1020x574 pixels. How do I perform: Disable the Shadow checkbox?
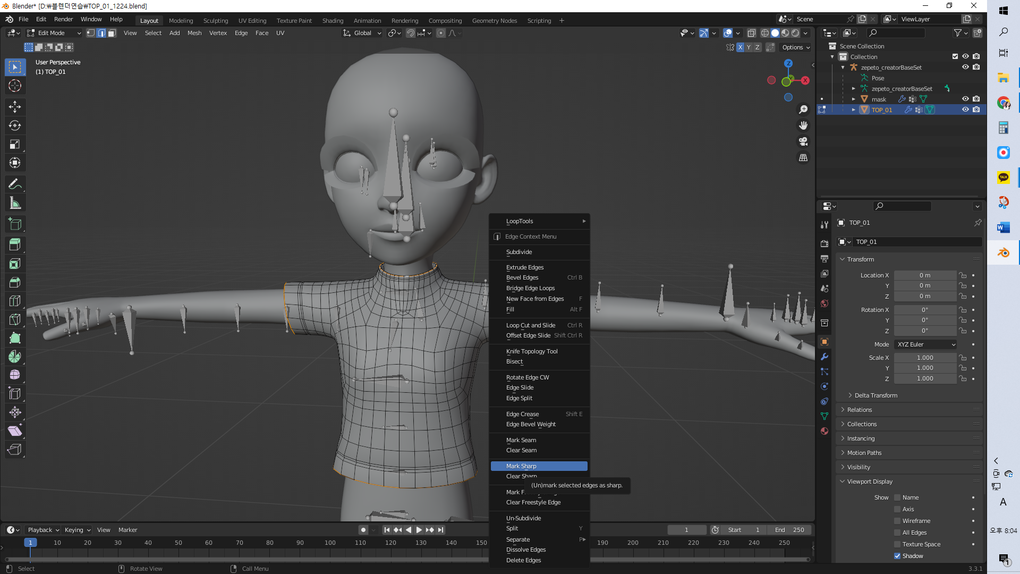pos(897,556)
